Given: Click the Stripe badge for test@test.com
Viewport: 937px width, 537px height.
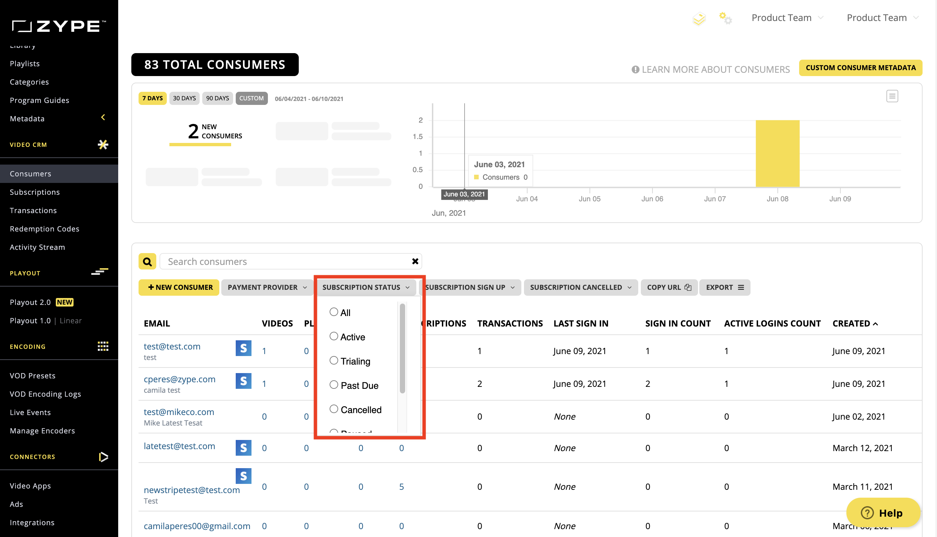Looking at the screenshot, I should pos(243,348).
